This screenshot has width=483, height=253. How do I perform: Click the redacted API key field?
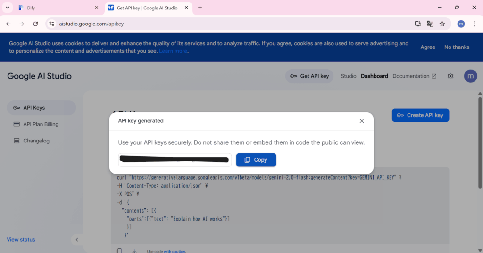175,160
